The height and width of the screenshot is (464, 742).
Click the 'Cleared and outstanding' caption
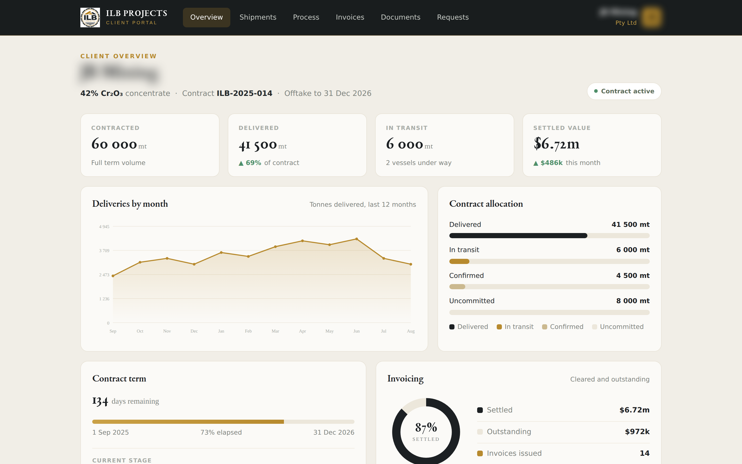pyautogui.click(x=610, y=379)
